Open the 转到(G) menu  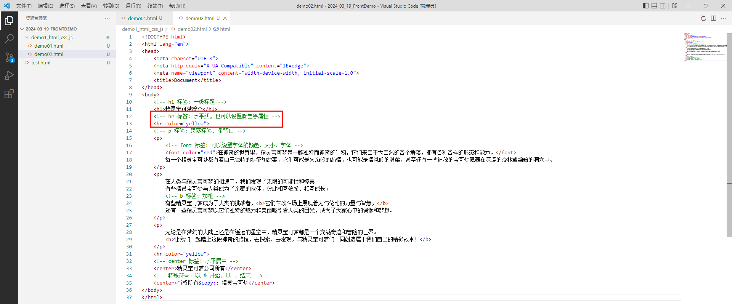click(x=111, y=6)
